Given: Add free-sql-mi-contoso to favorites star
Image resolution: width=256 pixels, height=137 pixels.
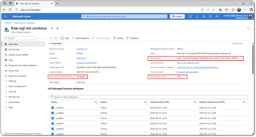Looking at the screenshot, I should pyautogui.click(x=57, y=28).
